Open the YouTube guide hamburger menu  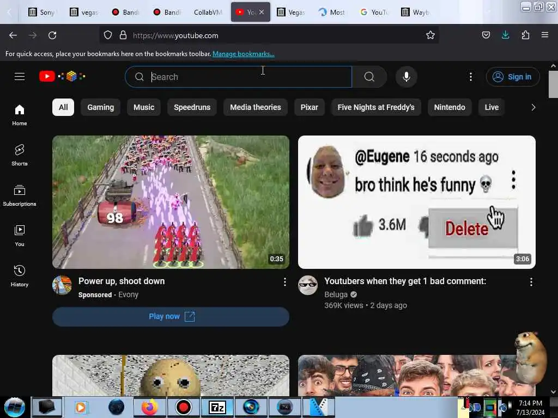tap(20, 76)
